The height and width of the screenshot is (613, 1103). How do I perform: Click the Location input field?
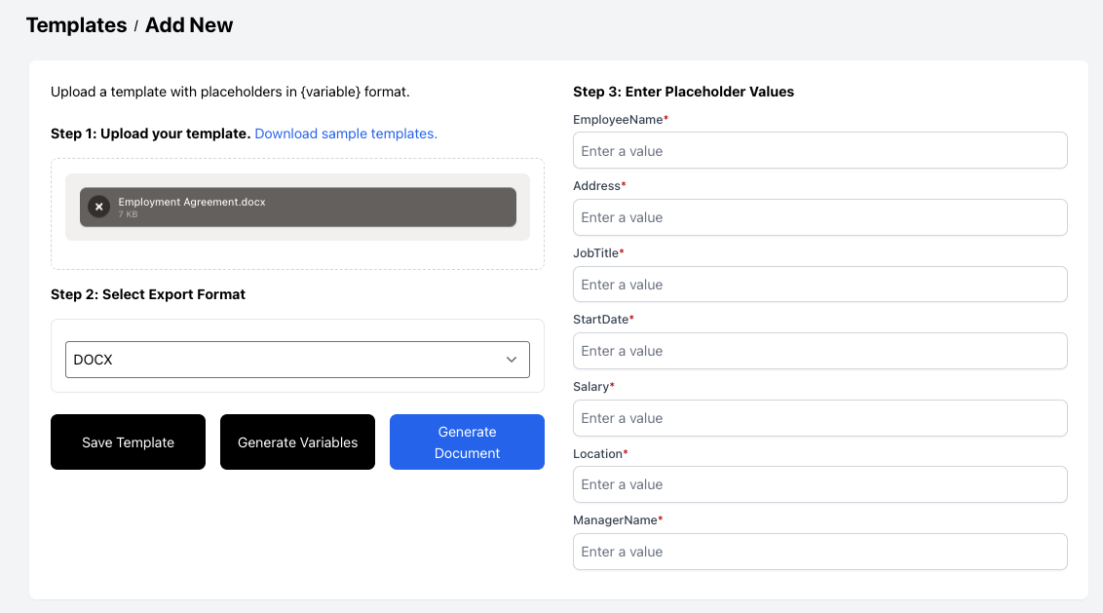pos(819,484)
